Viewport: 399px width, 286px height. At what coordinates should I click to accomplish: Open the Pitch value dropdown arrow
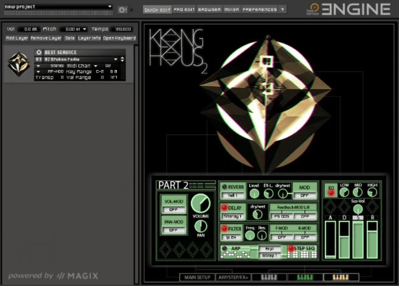click(84, 29)
